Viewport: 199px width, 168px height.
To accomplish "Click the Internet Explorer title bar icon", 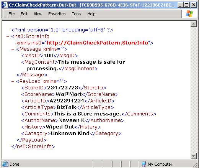I will click(x=5, y=5).
